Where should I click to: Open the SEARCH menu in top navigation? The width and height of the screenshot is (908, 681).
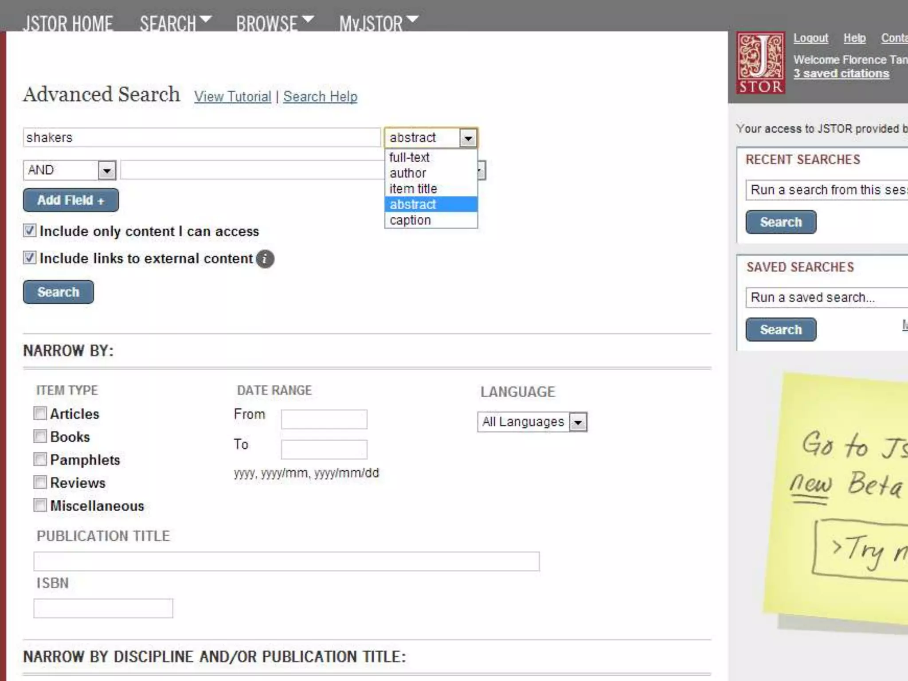(176, 23)
